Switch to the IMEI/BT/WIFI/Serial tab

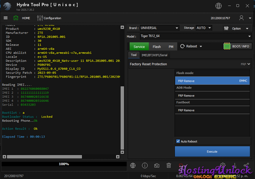pyautogui.click(x=154, y=55)
